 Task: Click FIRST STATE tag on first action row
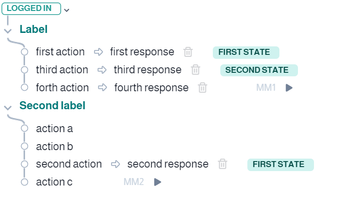pyautogui.click(x=246, y=52)
